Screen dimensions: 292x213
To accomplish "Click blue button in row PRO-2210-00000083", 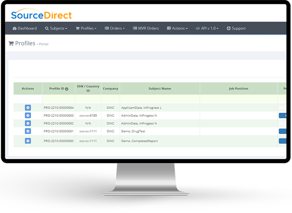I will (283, 115).
